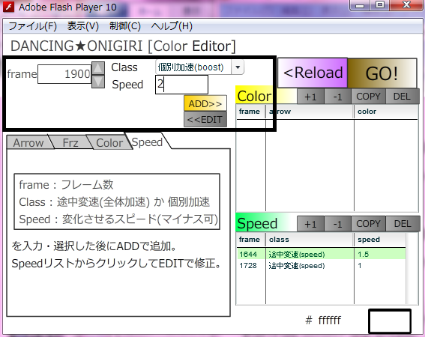Click +1 button in Color panel
This screenshot has height=337, width=425.
pos(310,97)
